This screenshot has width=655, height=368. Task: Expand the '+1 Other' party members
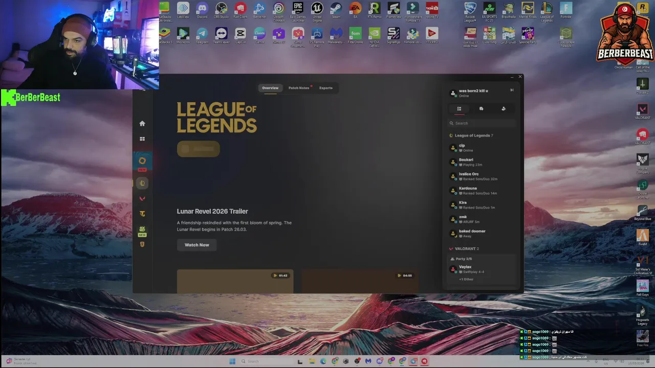point(466,280)
